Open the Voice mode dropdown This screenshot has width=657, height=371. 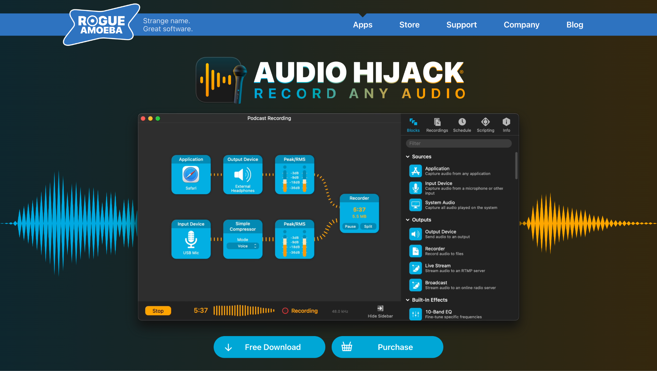[x=243, y=246]
